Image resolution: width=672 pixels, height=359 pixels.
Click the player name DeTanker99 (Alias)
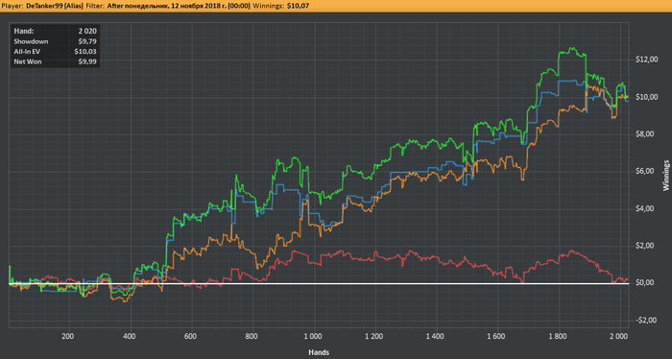click(x=54, y=6)
